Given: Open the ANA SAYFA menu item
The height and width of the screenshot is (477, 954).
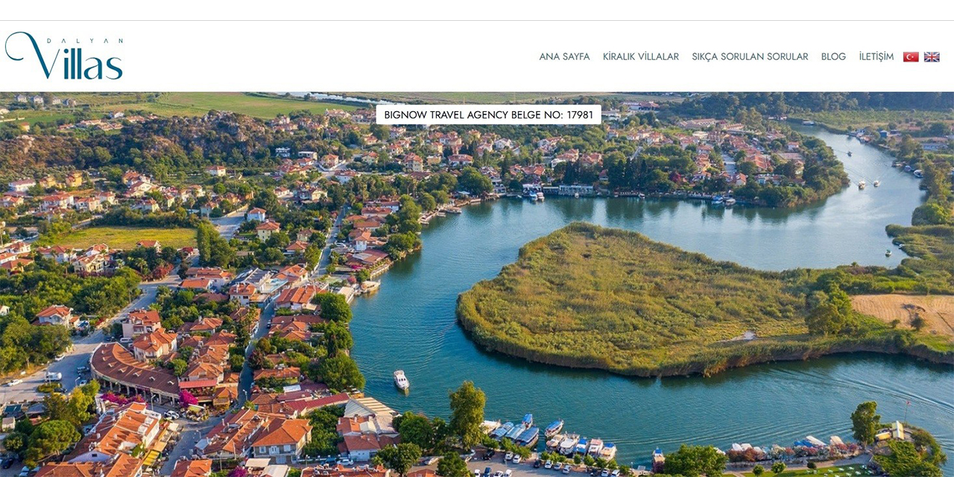Looking at the screenshot, I should pos(564,57).
